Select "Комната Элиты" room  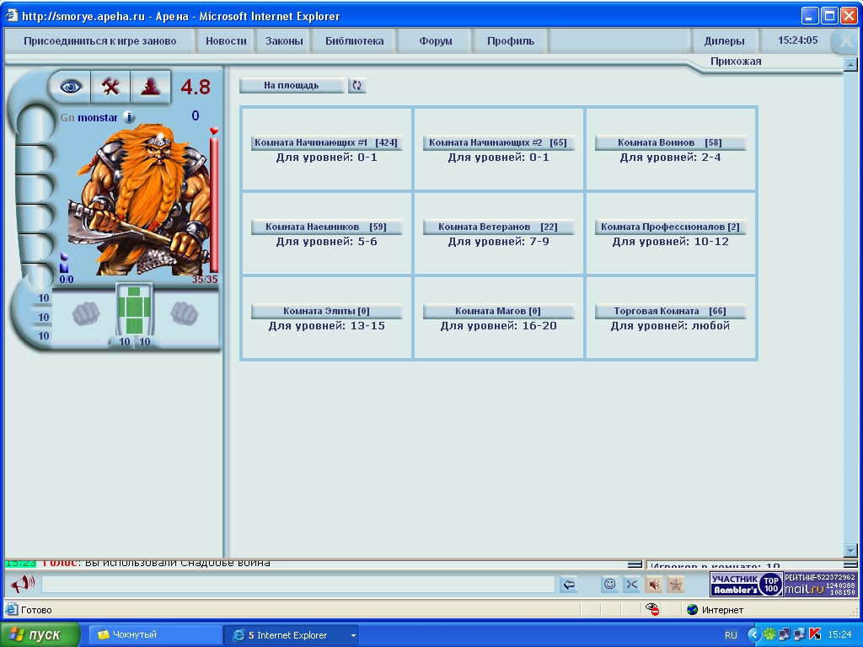coord(326,311)
